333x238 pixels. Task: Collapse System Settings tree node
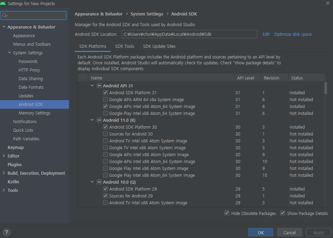click(9, 53)
